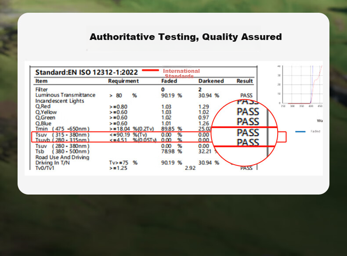
Task: Click the "Requirment" column header
Action: pos(123,81)
